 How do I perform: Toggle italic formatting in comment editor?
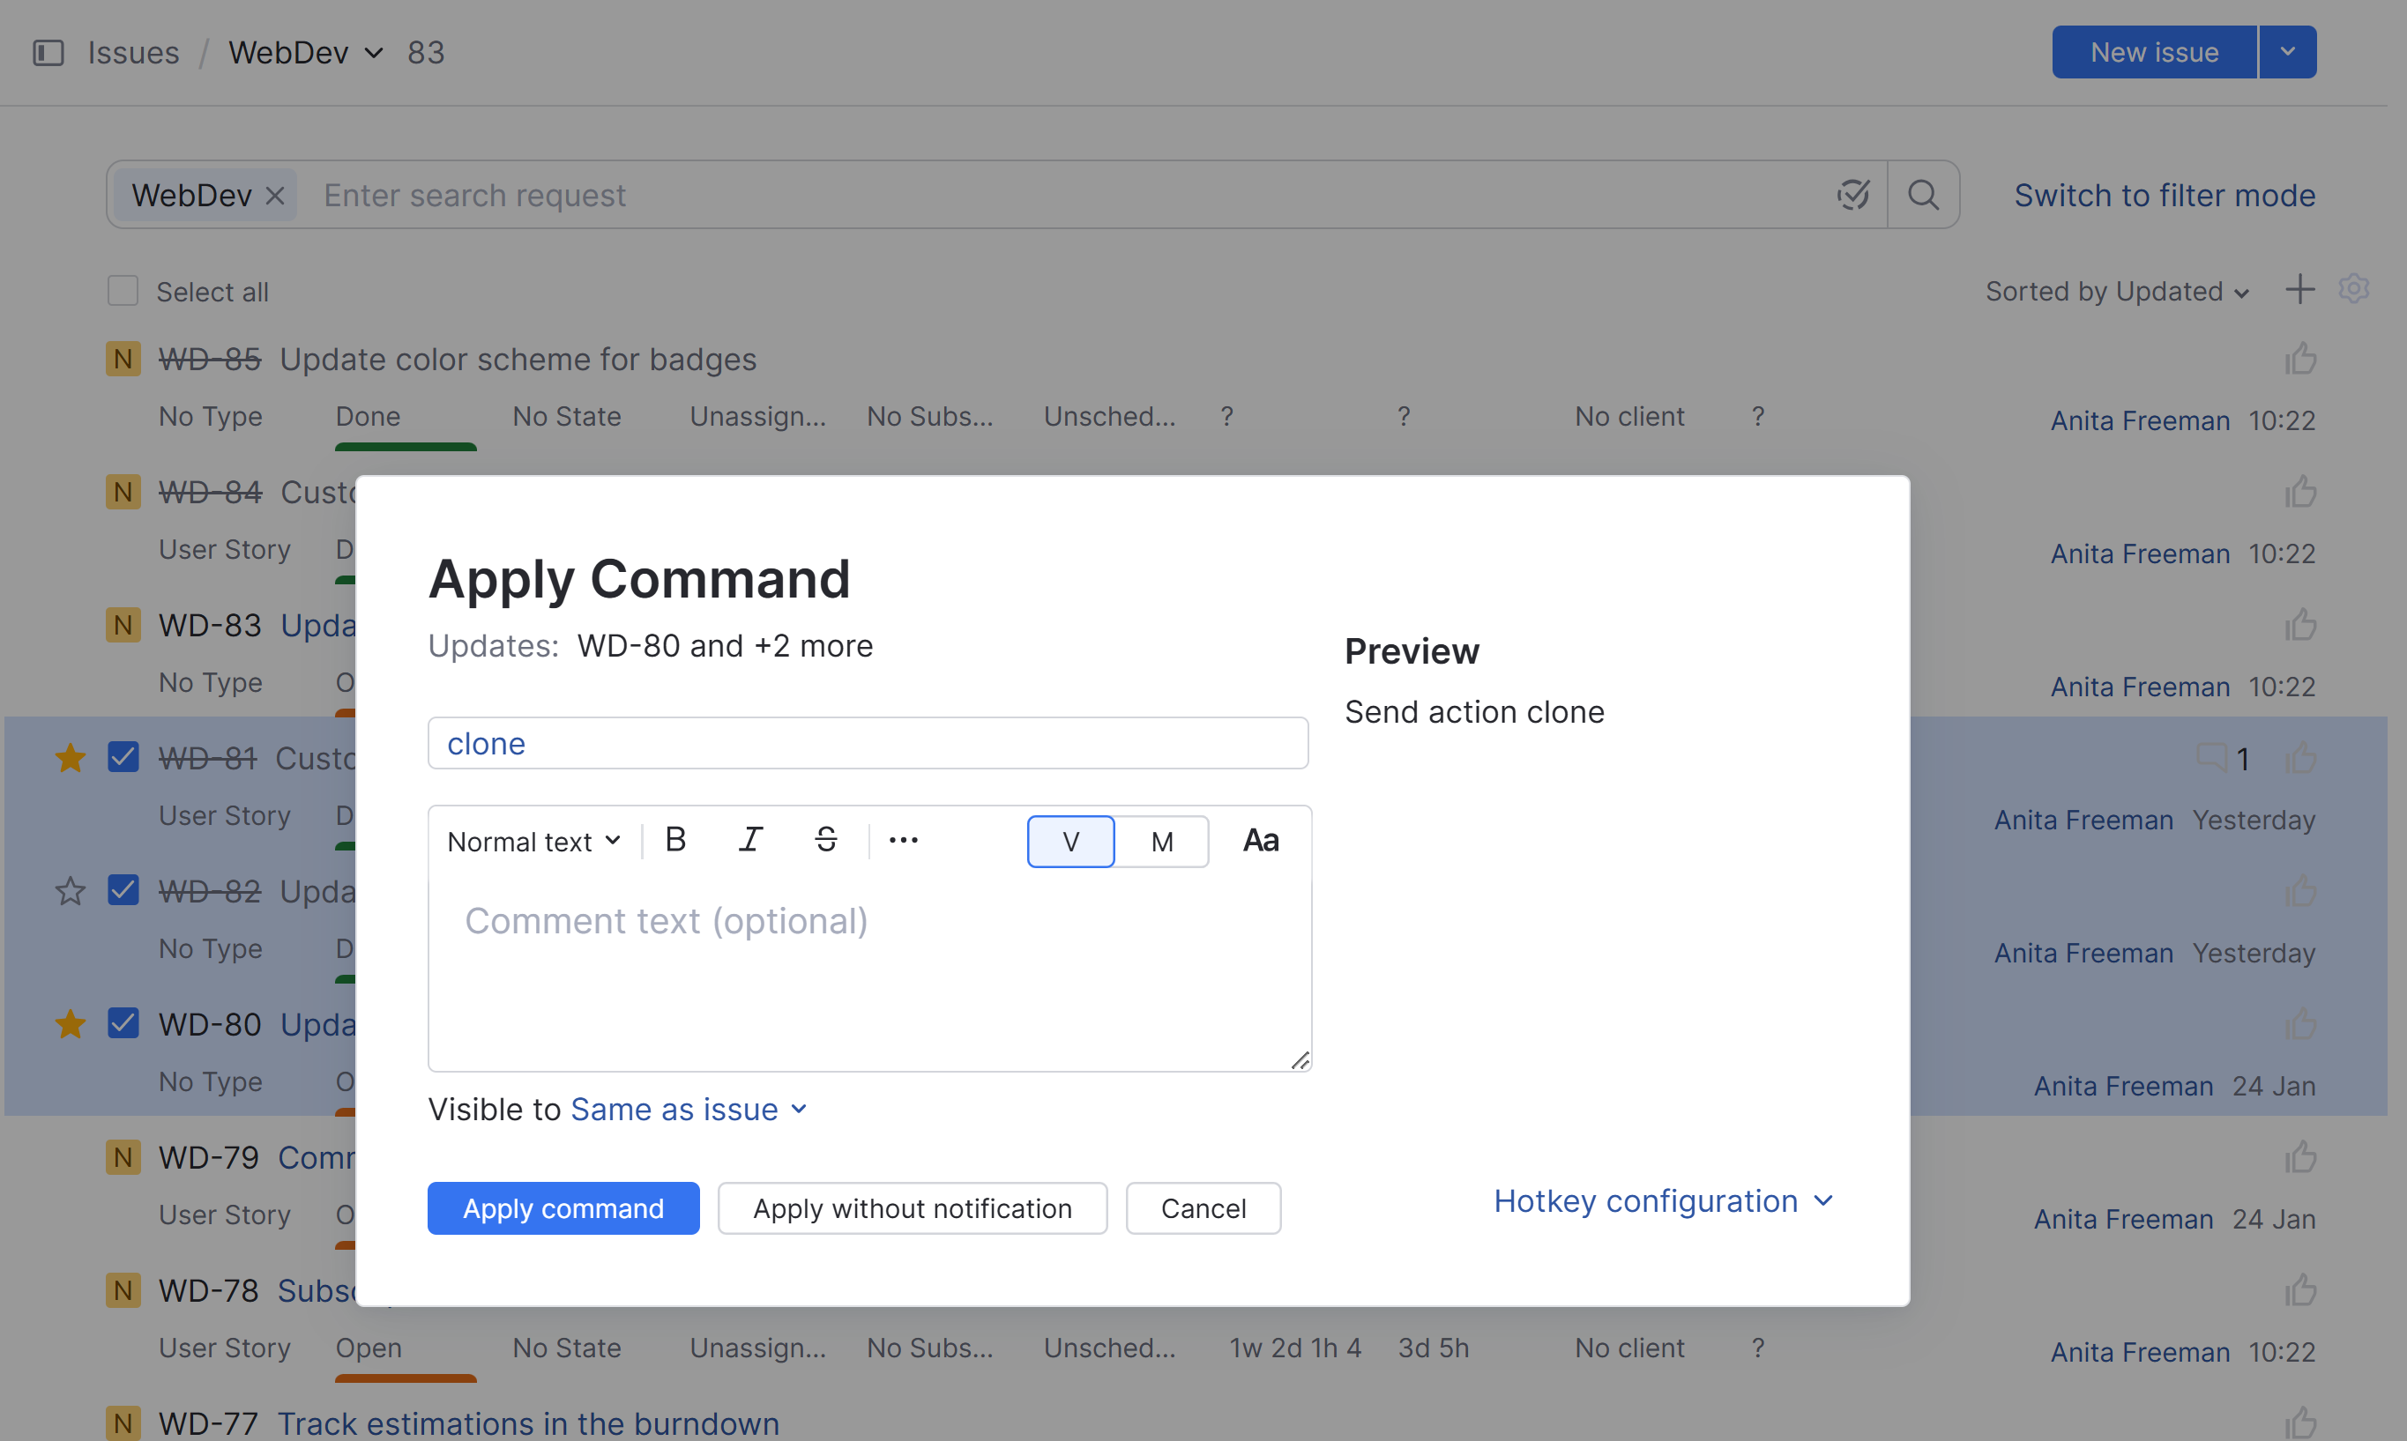[x=750, y=840]
